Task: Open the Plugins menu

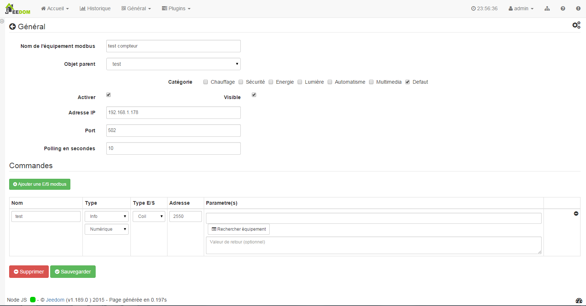Action: [x=176, y=8]
